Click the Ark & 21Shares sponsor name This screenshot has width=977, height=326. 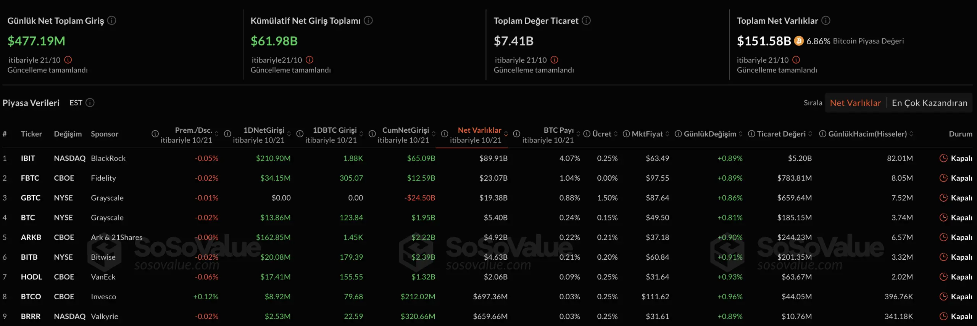point(116,237)
